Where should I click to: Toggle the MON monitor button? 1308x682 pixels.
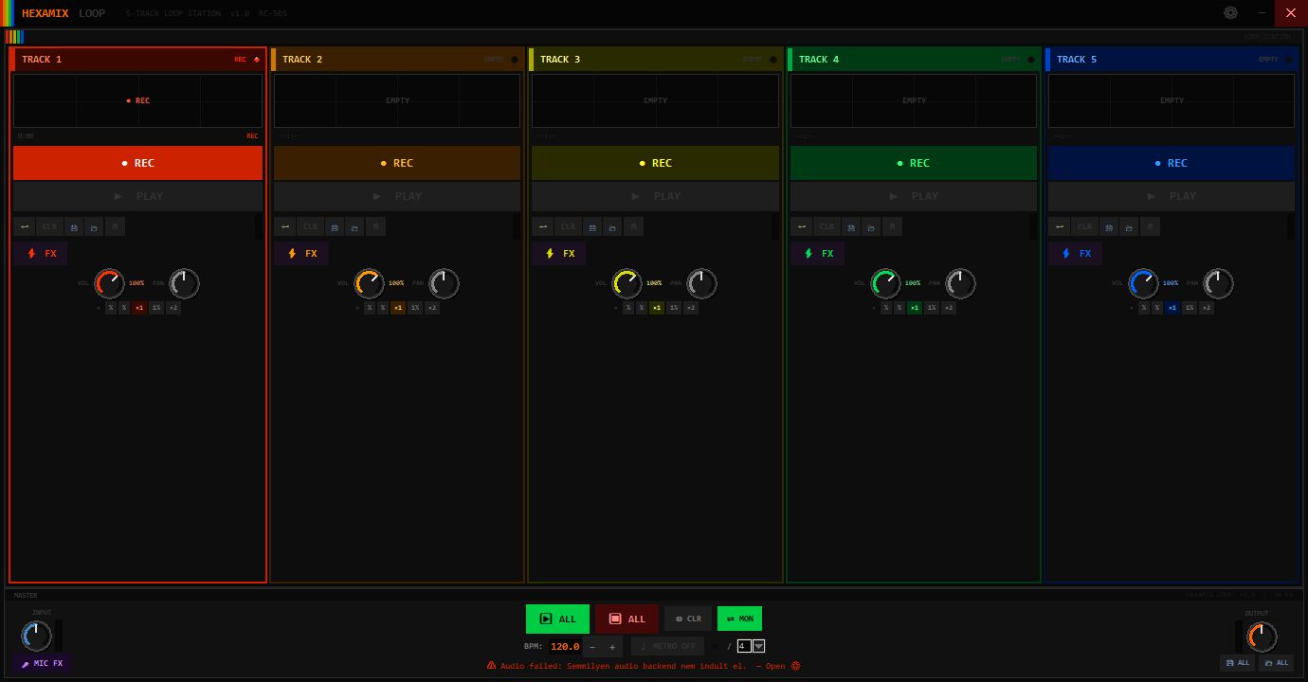(739, 619)
